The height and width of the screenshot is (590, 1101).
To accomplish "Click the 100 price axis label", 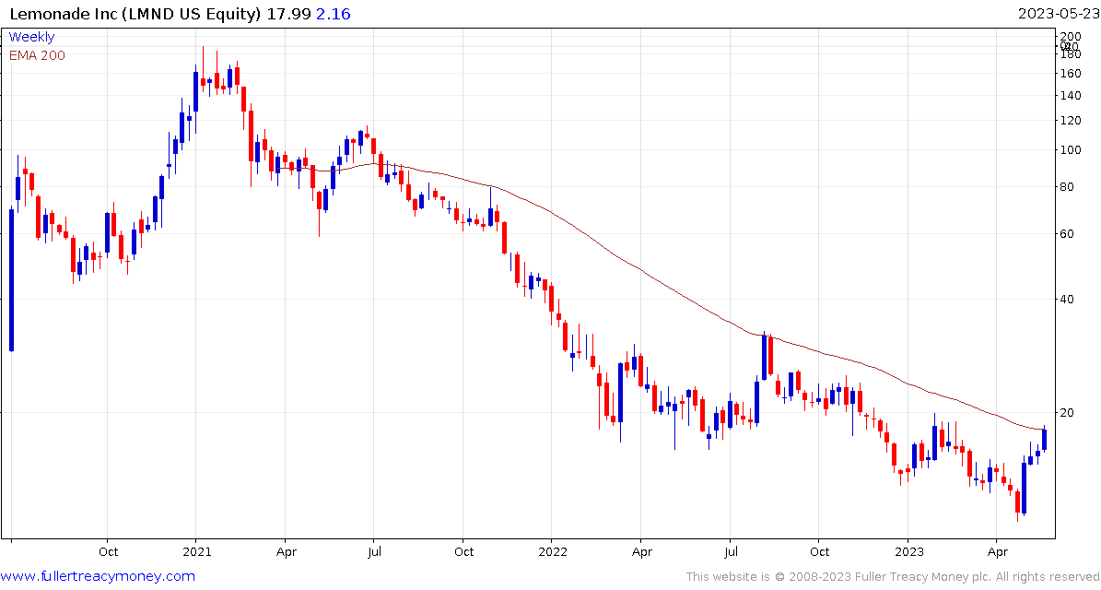I will pyautogui.click(x=1070, y=149).
